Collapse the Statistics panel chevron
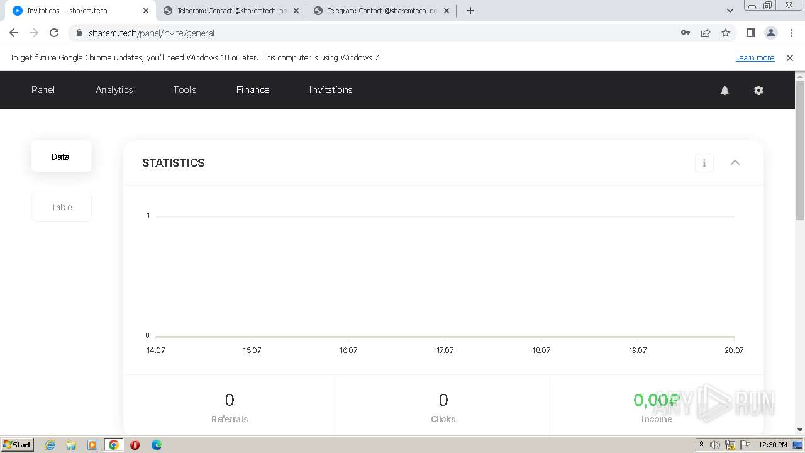The height and width of the screenshot is (453, 805). tap(735, 162)
